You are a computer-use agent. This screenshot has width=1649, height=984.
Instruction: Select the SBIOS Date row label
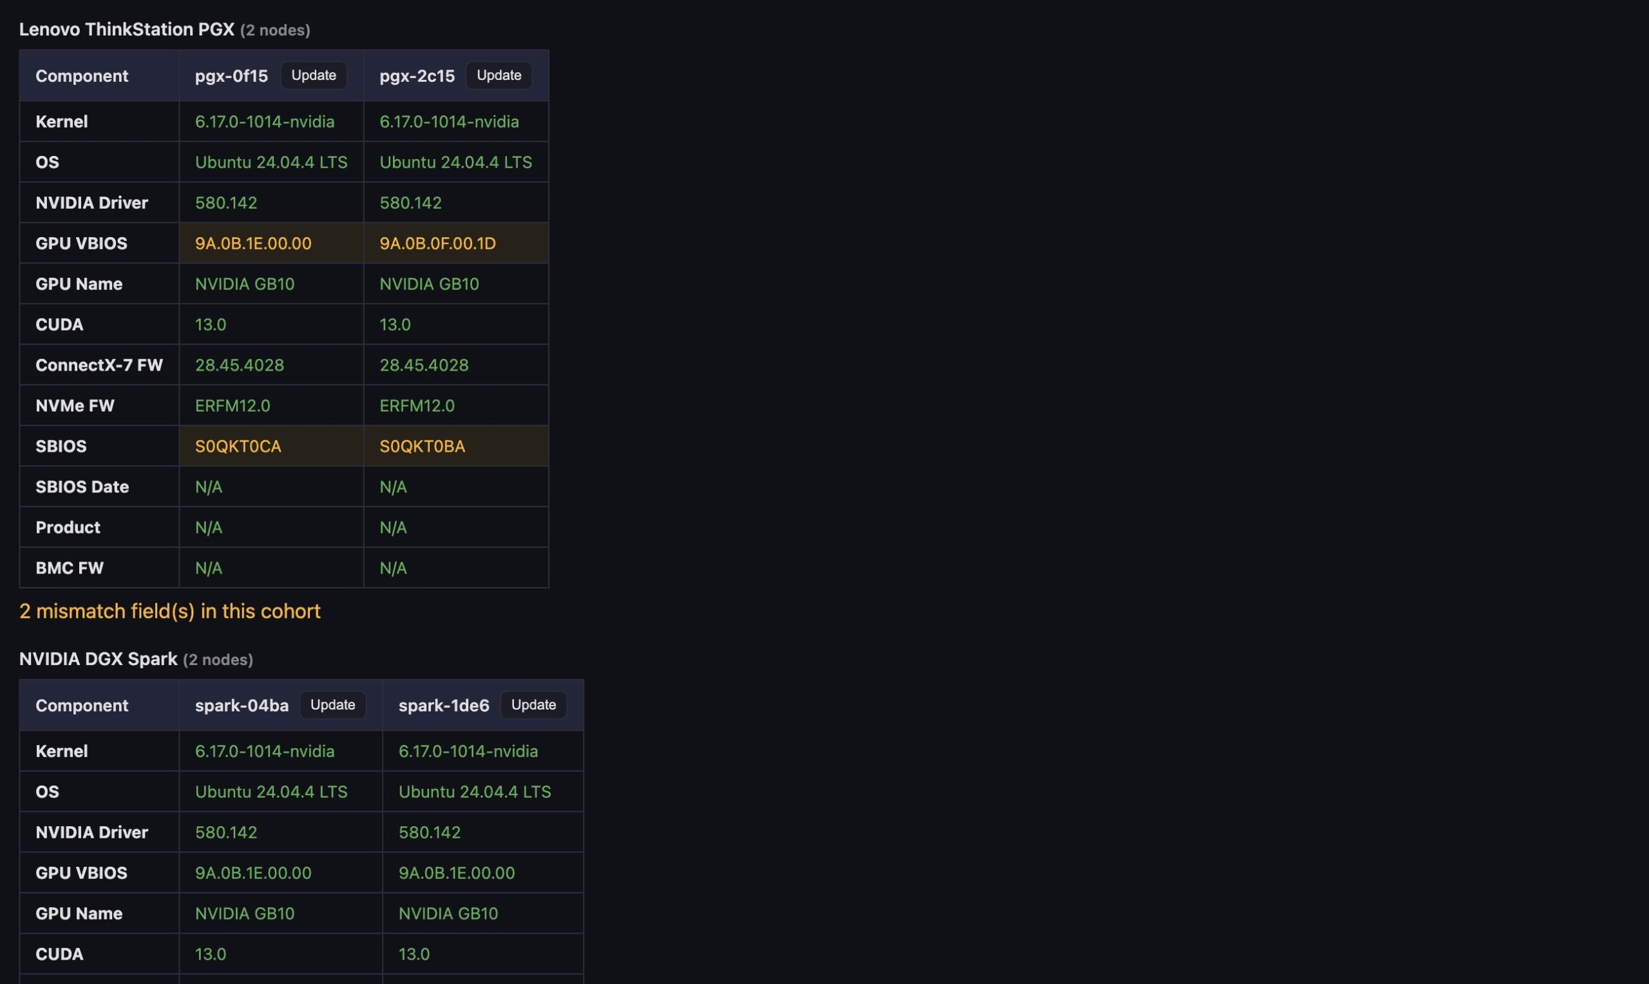pos(82,487)
